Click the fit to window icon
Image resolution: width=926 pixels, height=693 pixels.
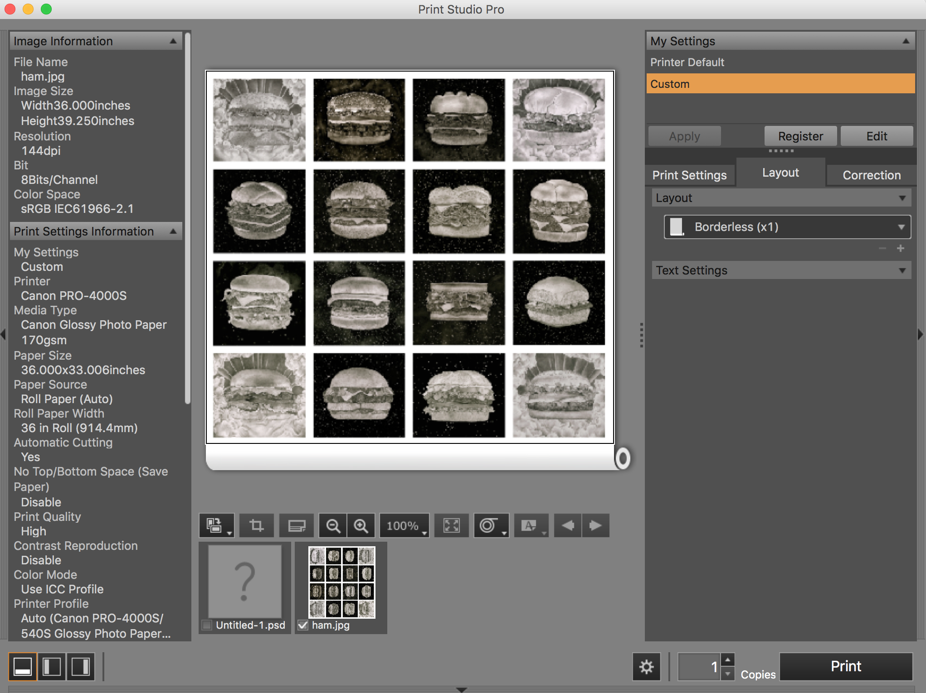click(452, 525)
